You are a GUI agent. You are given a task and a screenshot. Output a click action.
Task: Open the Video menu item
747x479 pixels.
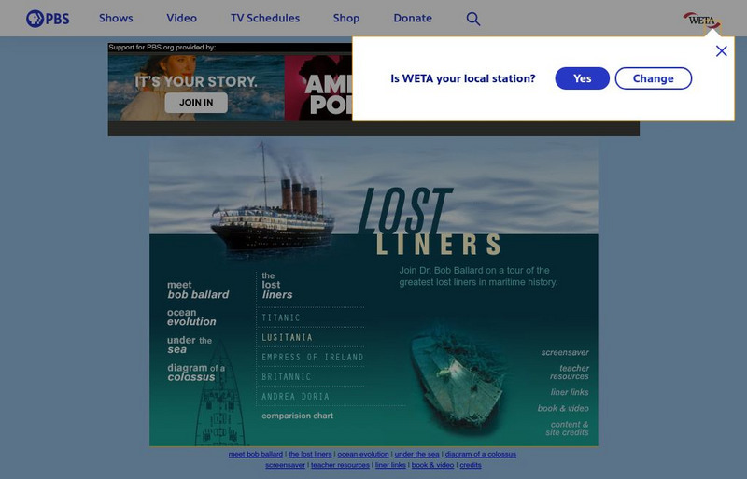click(181, 18)
